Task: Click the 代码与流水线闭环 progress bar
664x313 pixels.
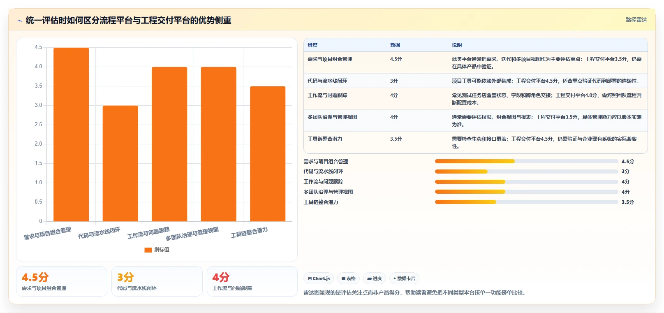Action: tap(527, 172)
